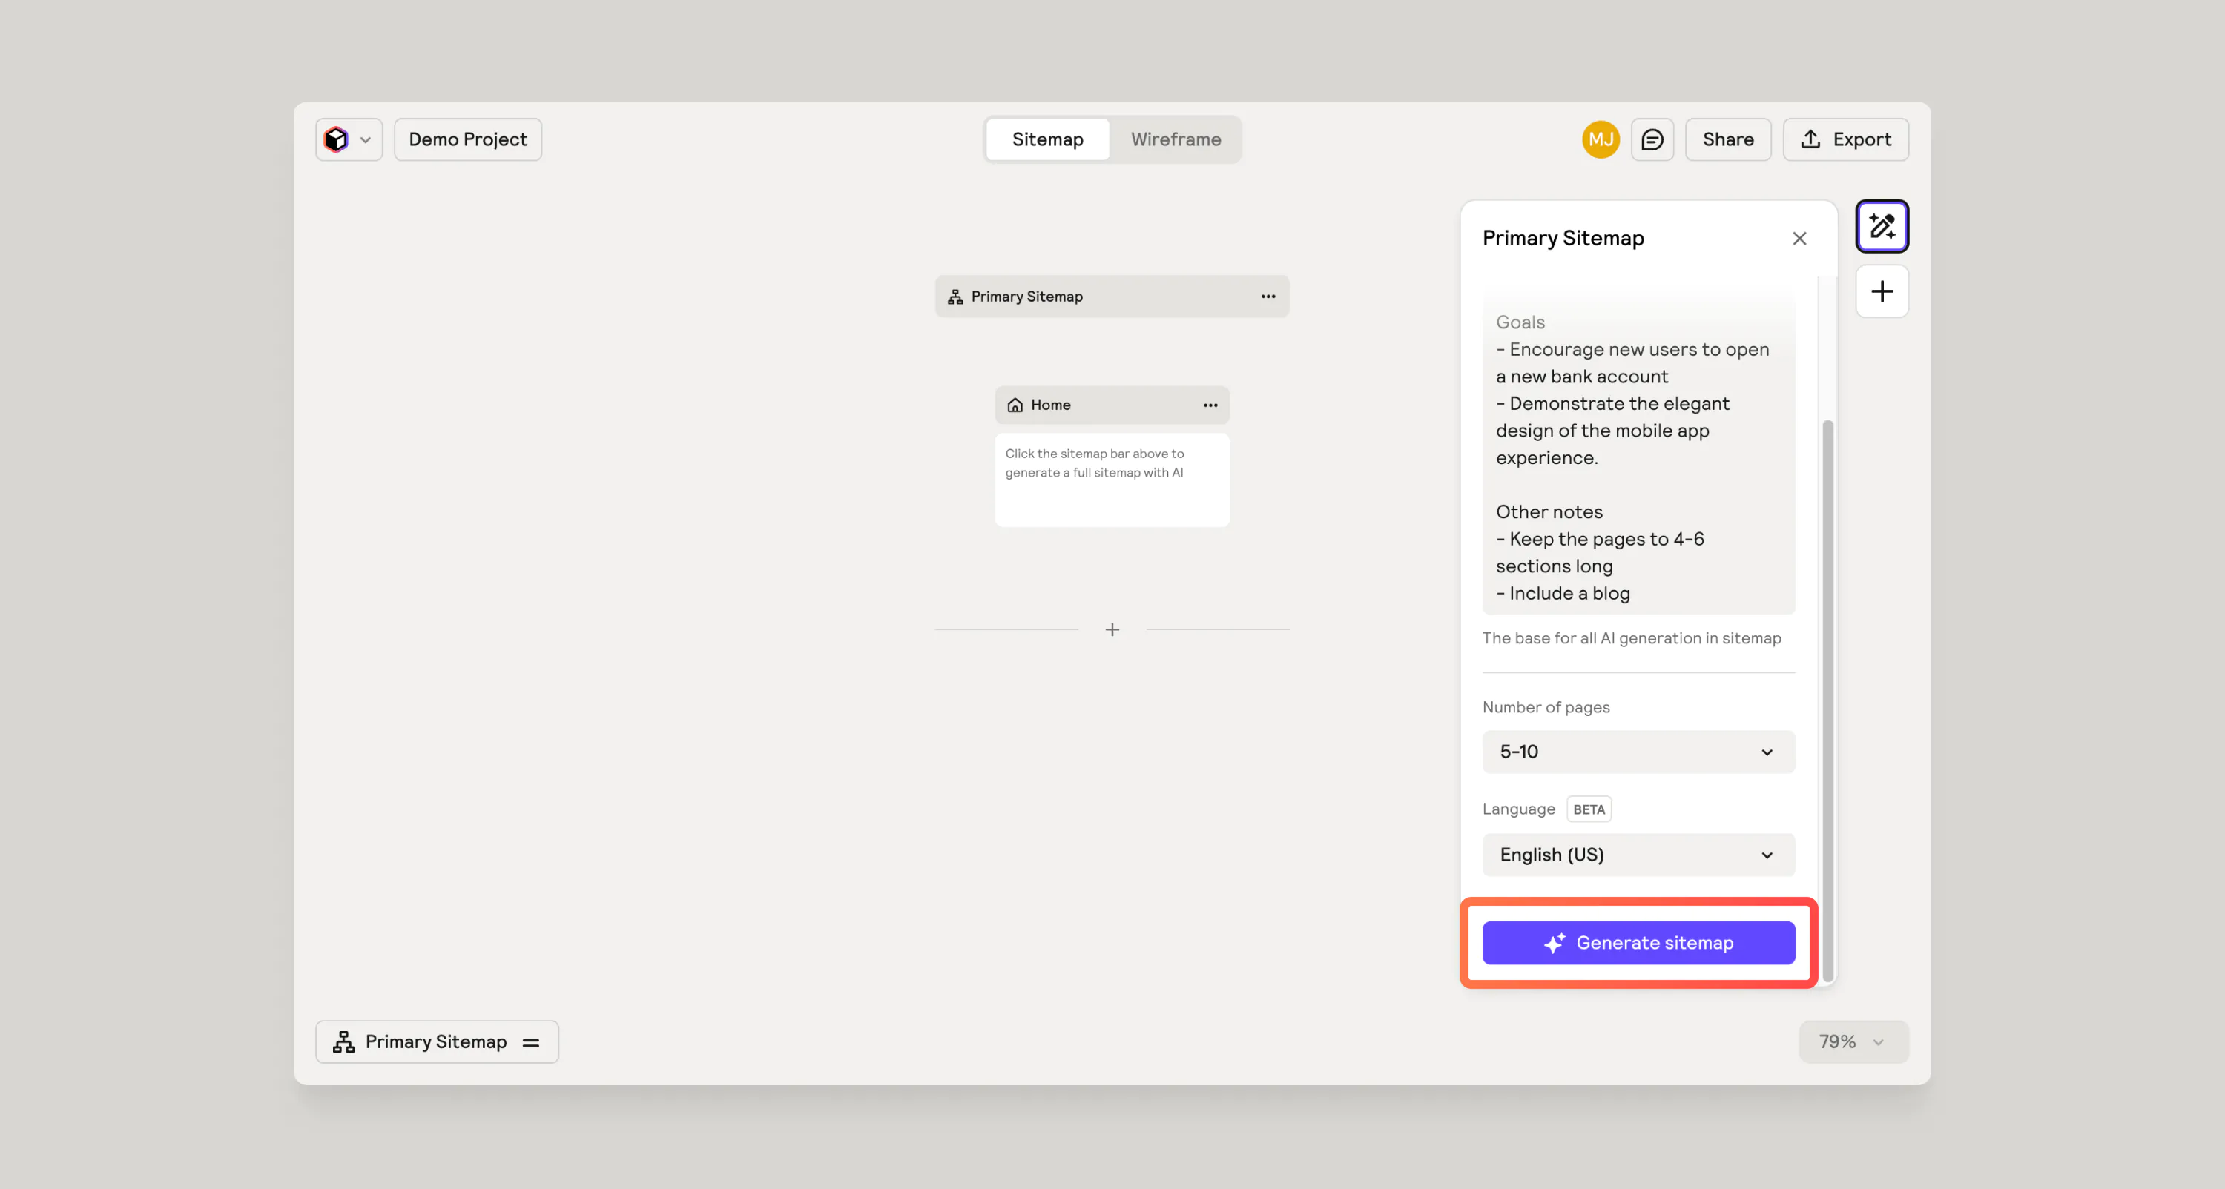2225x1189 pixels.
Task: Toggle the AI magic wand panel icon
Action: pos(1881,226)
